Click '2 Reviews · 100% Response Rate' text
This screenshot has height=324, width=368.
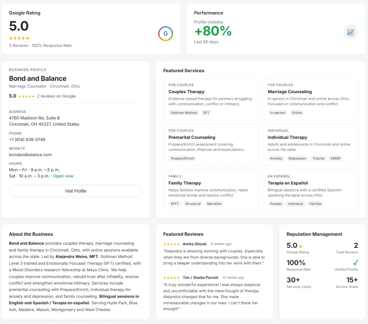coord(40,45)
